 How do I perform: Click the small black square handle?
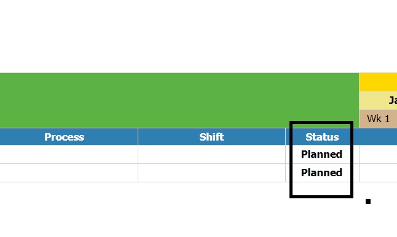[x=368, y=201]
